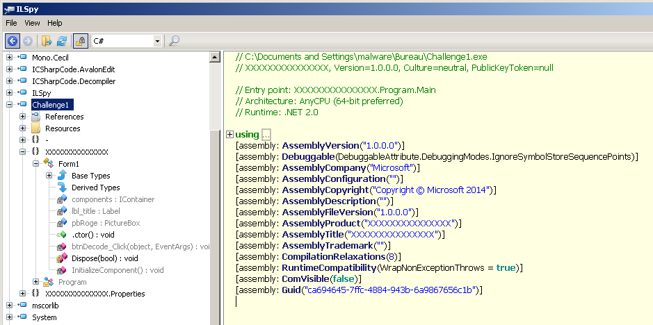Collapse the Challenge1 assembly node
Viewport: 653px width, 325px height.
9,105
